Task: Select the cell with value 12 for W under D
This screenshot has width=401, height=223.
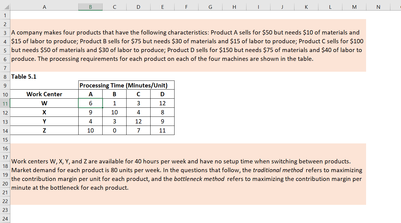Action: (x=162, y=103)
